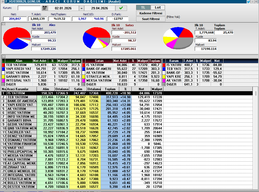Select the GEDIK YATIRIM row
259x192 pixels.
point(127,124)
